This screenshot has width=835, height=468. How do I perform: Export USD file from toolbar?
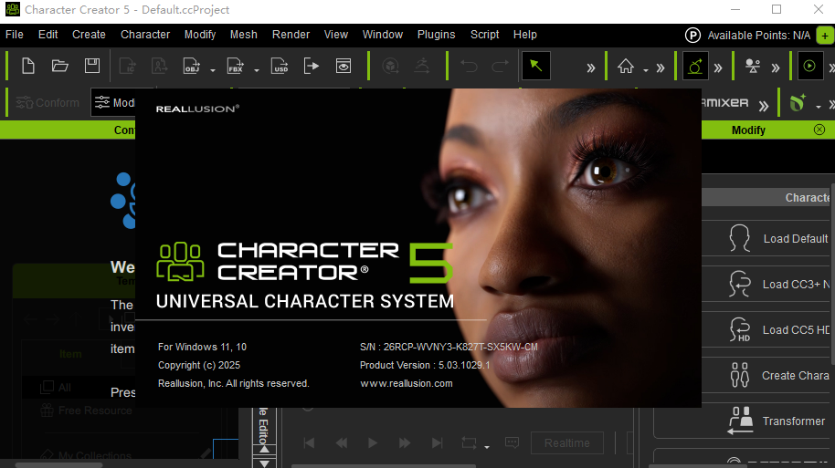[x=280, y=66]
